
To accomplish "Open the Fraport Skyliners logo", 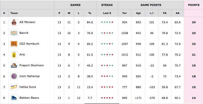I will coord(14,66).
